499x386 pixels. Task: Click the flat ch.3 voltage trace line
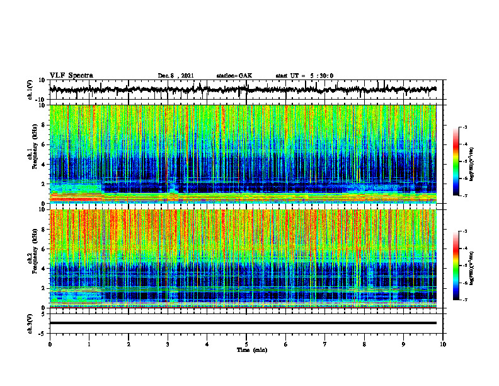(x=243, y=323)
